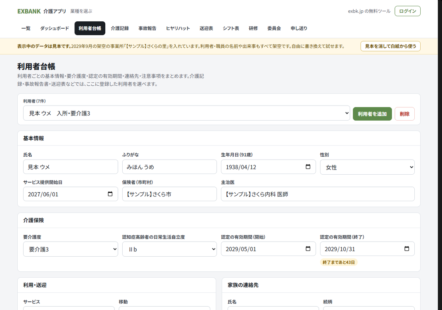The image size is (442, 310).
Task: Click the ログイン button
Action: tap(407, 11)
